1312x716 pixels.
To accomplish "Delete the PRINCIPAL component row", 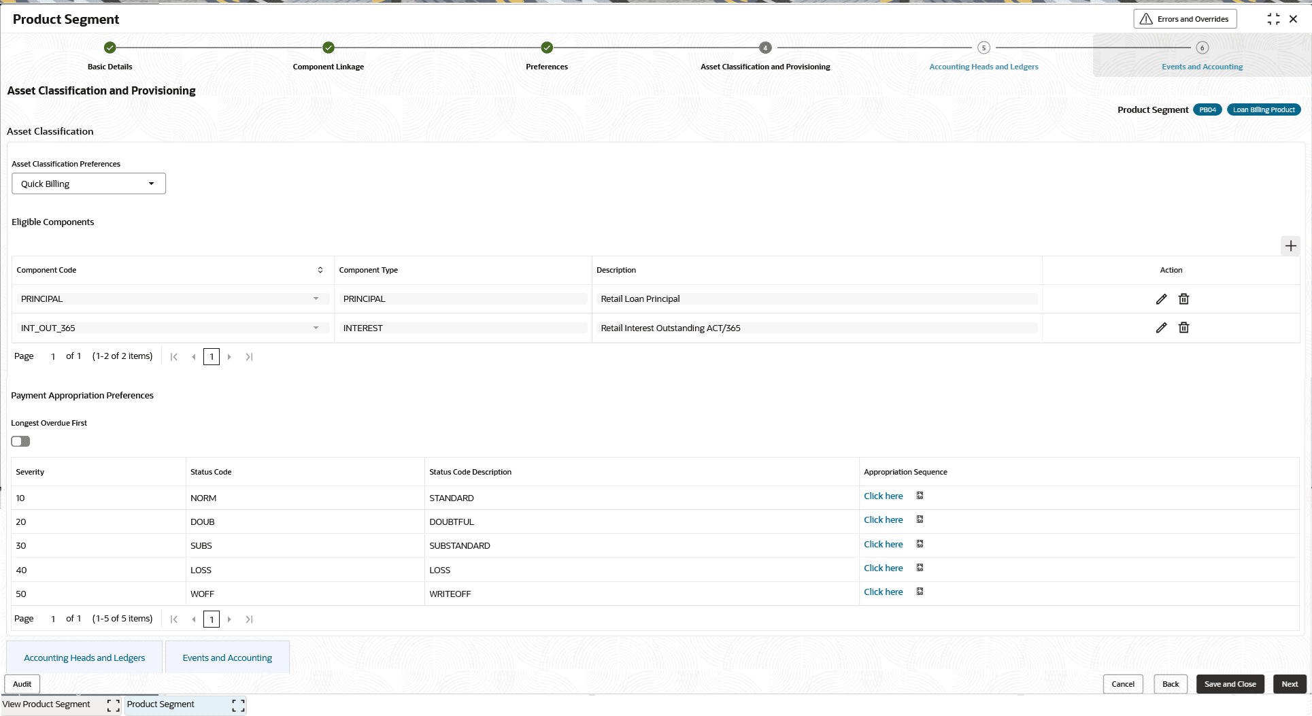I will [1183, 299].
